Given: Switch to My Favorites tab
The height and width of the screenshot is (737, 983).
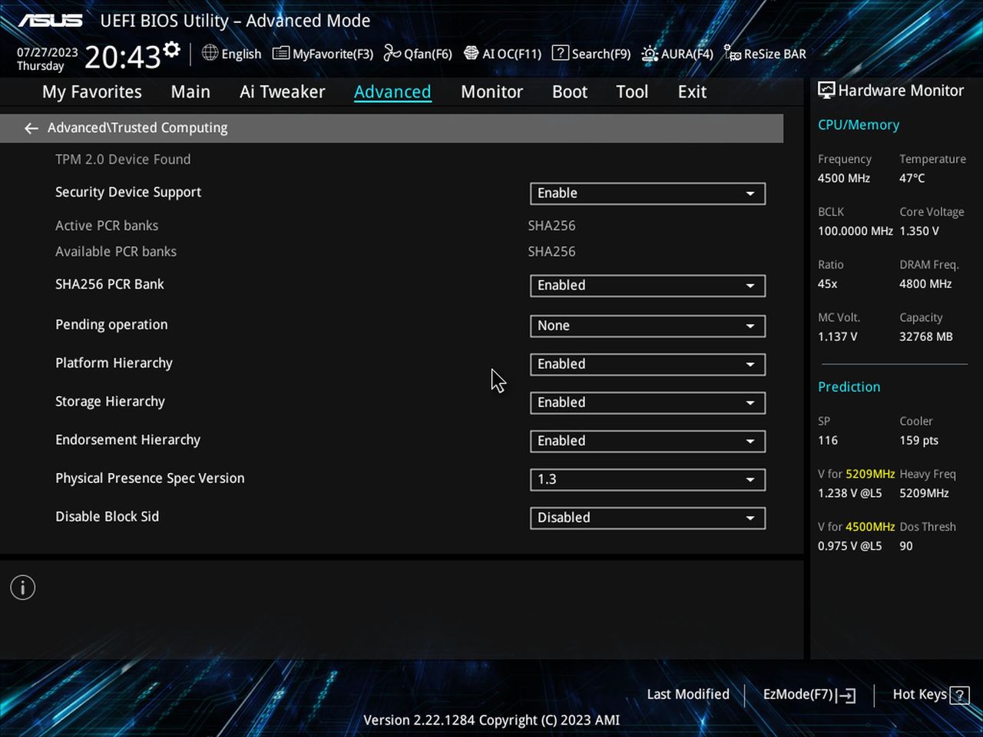Looking at the screenshot, I should 92,92.
